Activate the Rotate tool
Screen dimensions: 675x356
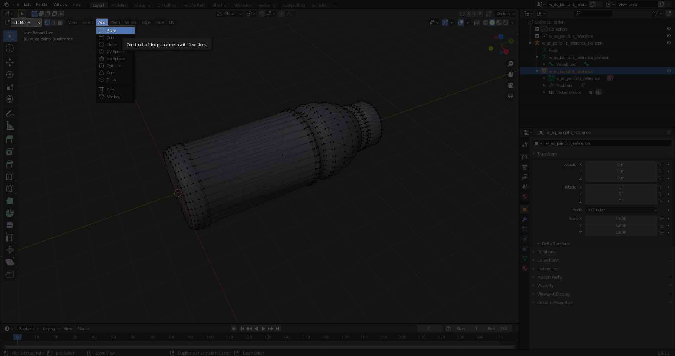point(10,75)
